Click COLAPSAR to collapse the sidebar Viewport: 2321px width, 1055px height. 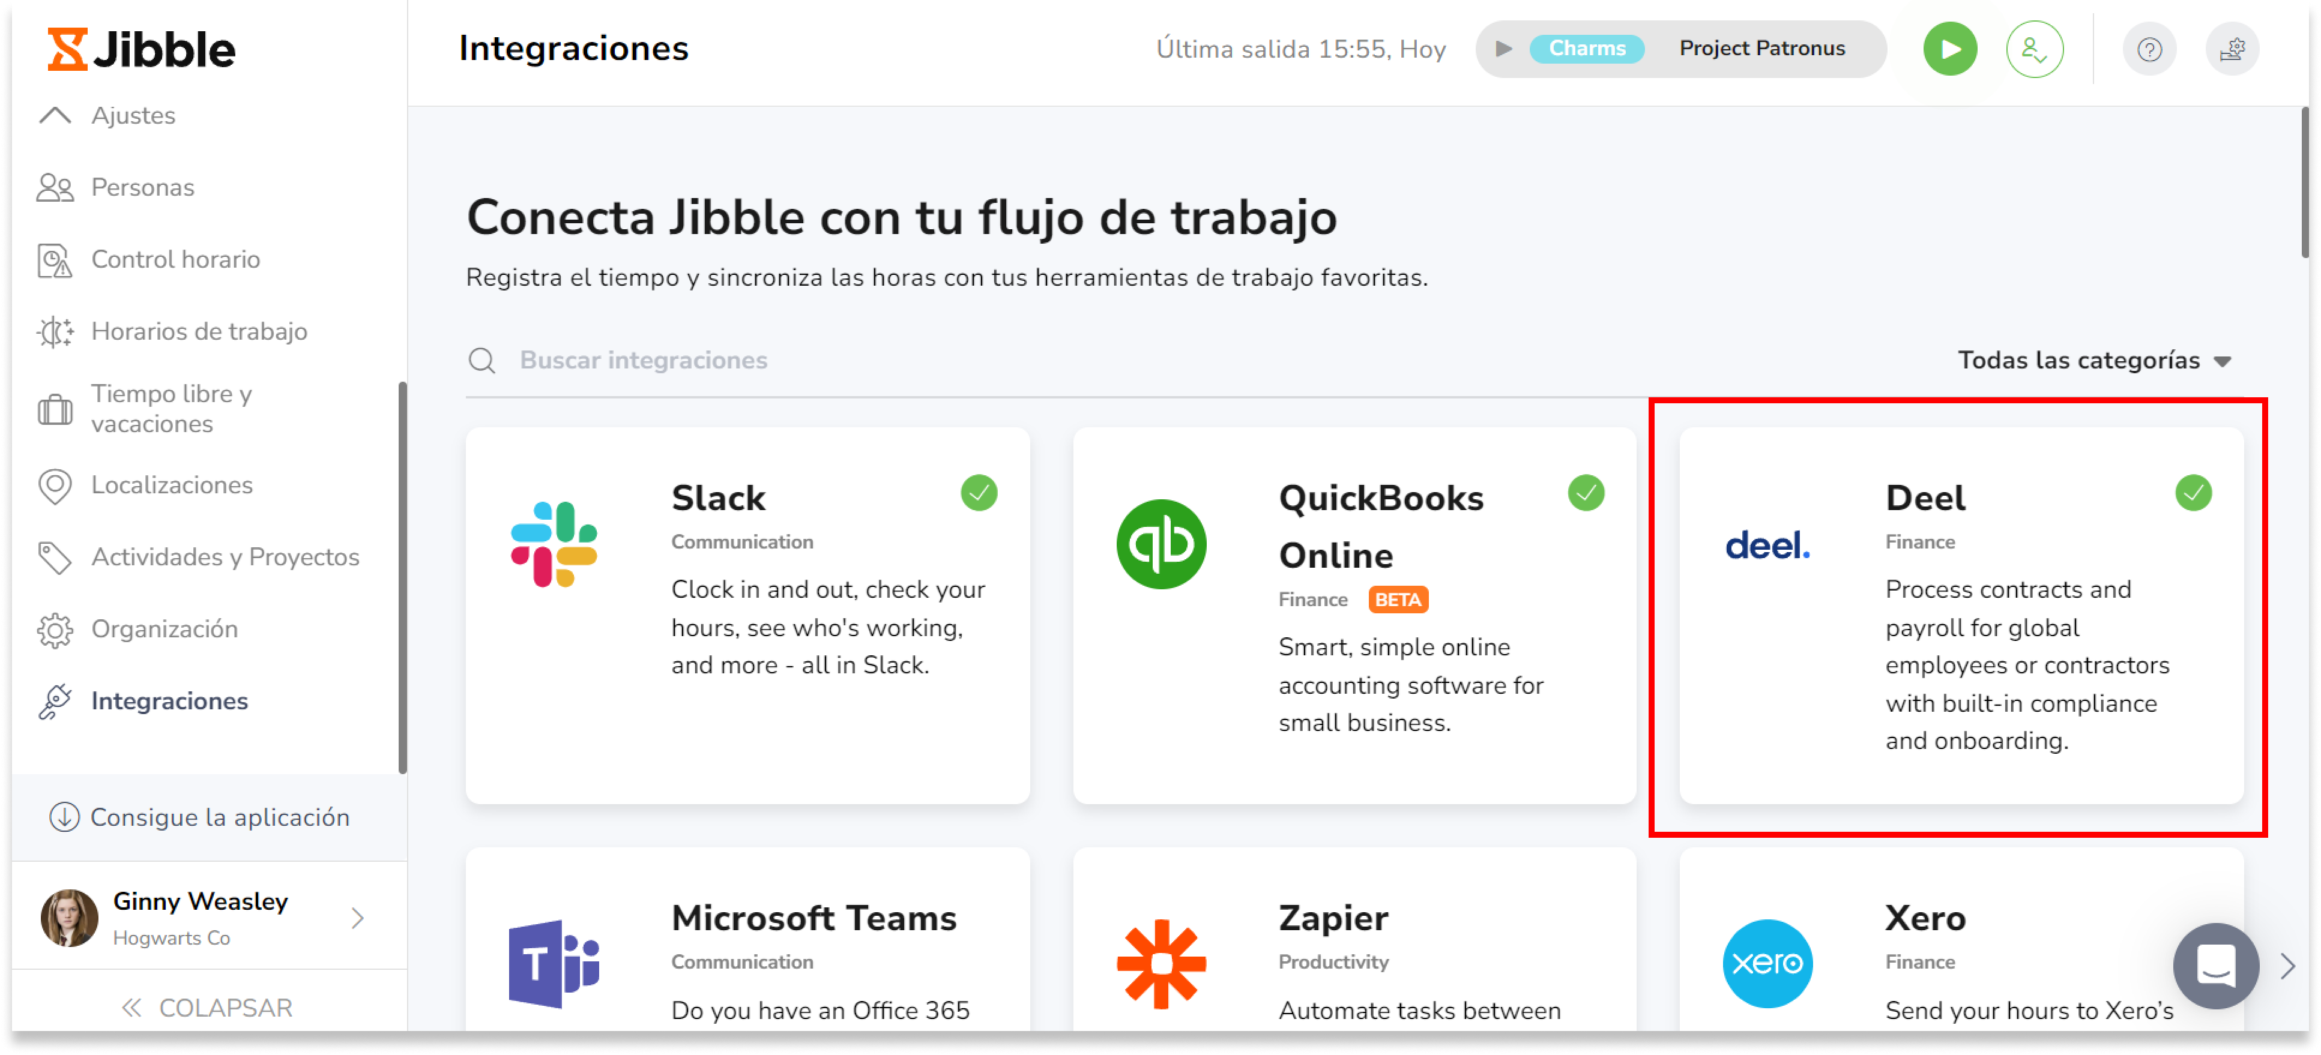[x=207, y=1006]
